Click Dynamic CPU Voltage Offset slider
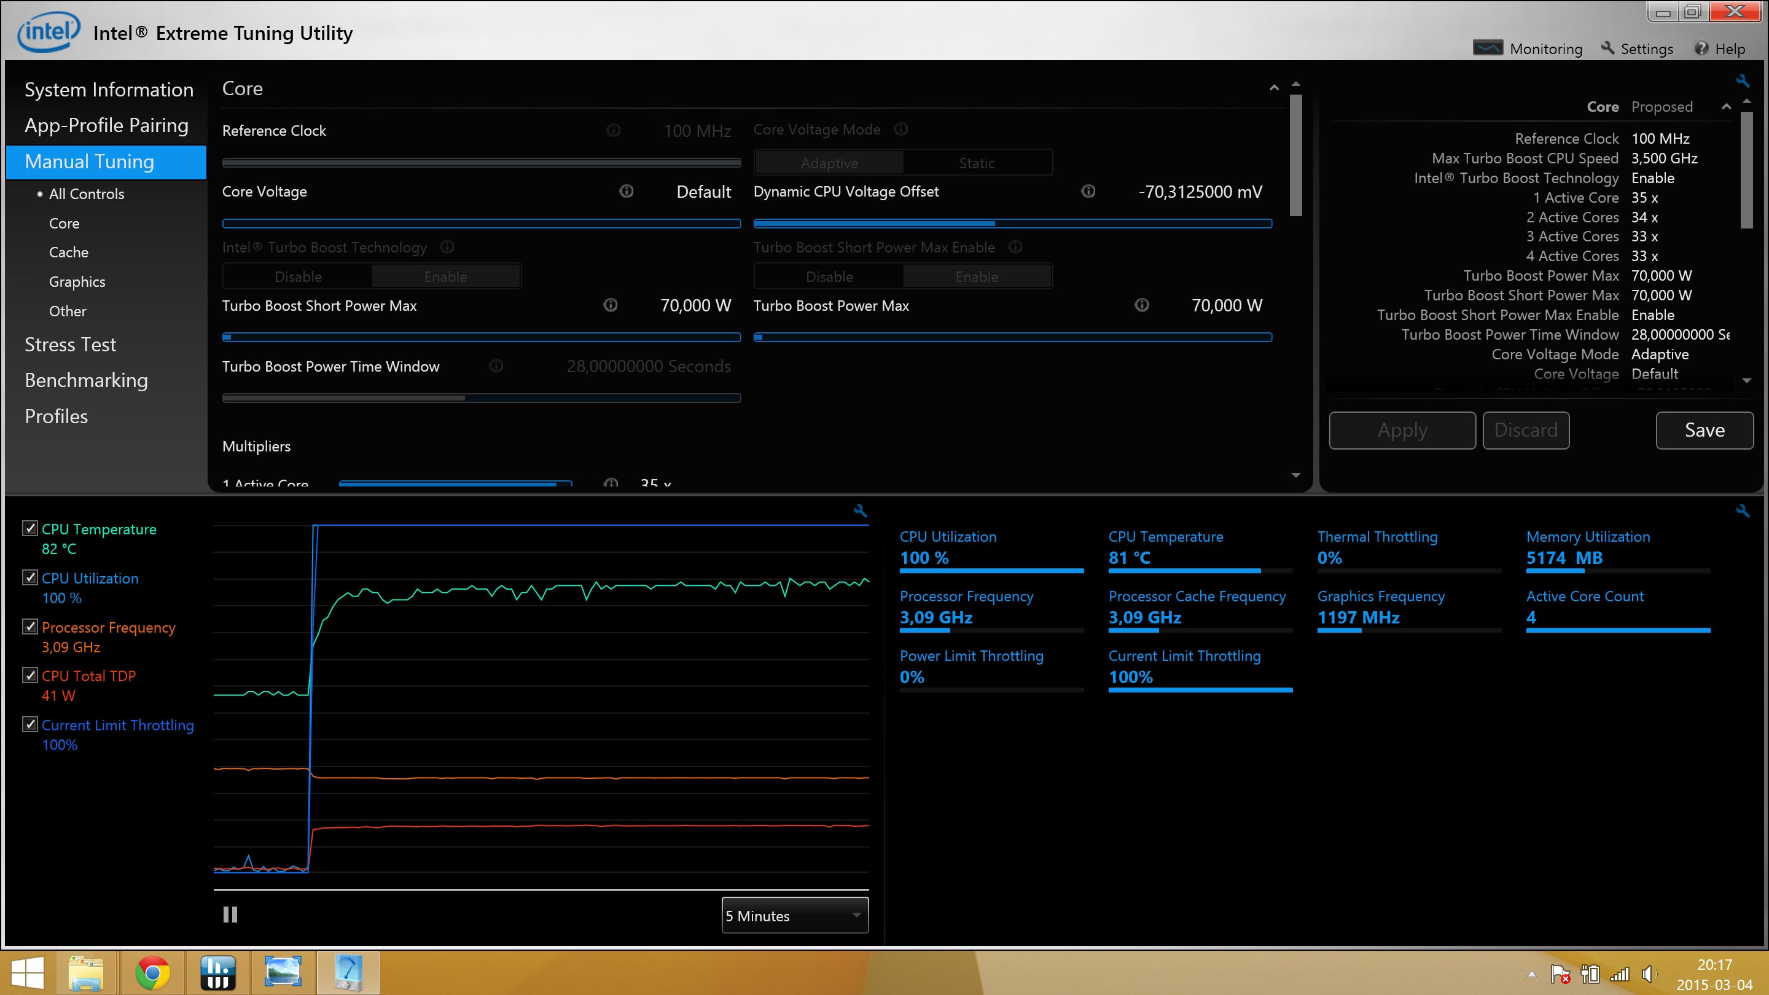This screenshot has width=1769, height=995. (x=1012, y=223)
